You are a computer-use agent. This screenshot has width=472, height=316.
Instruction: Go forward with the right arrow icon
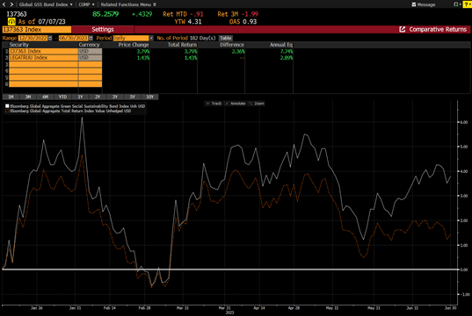11,4
